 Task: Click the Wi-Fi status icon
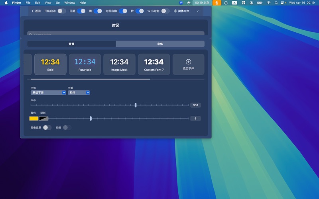click(268, 3)
